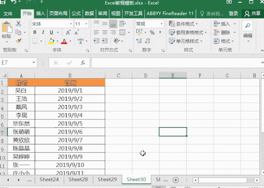Viewport: 264px width, 188px height.
Task: Toggle Underline formatting
Action: [x=52, y=32]
